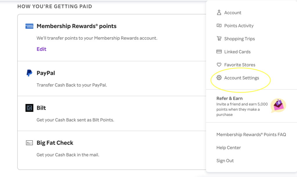Click 'Get your Cash Back sent as Bilt Points.'
Viewport: 297px width, 177px height.
click(x=75, y=120)
